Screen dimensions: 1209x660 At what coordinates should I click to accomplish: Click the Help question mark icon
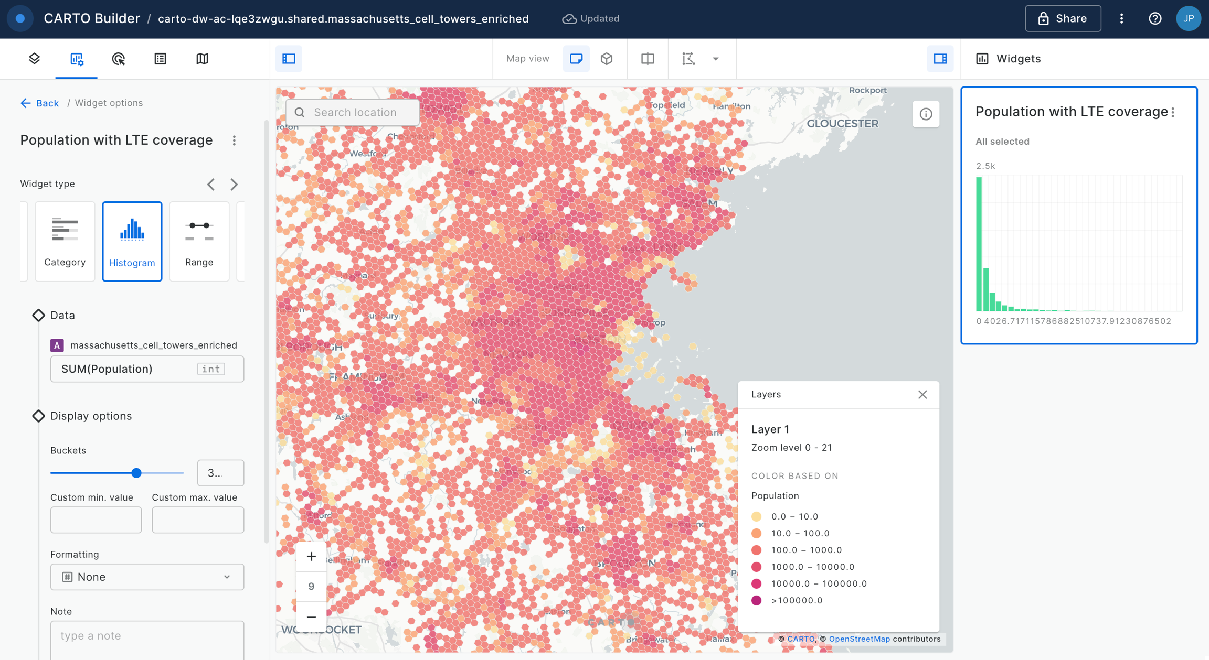click(1155, 19)
